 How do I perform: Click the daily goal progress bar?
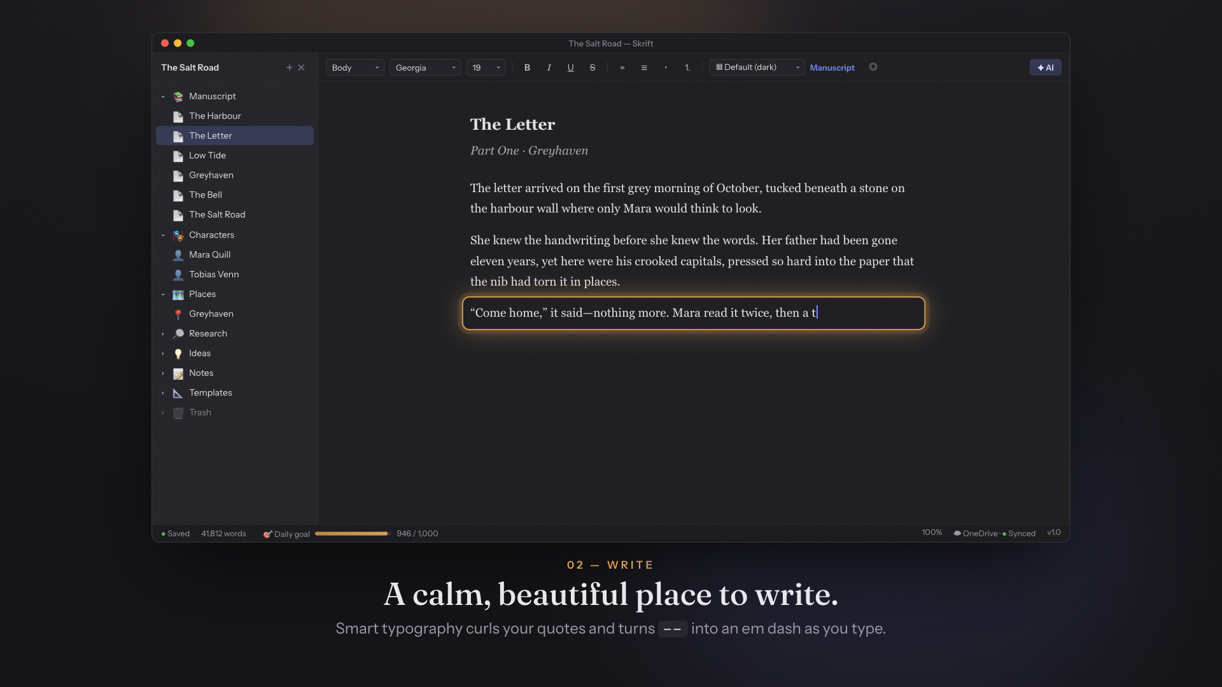point(353,534)
